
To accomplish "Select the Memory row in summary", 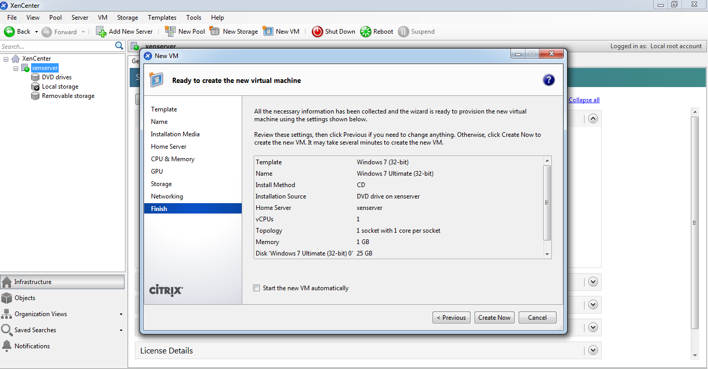I will 398,242.
